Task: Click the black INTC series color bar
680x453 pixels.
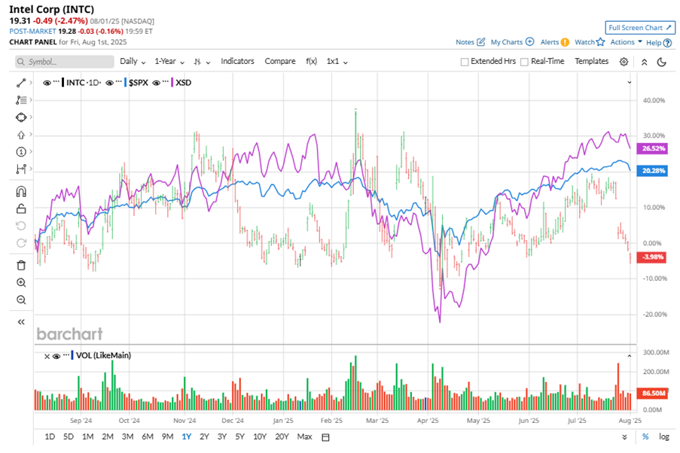Action: (63, 82)
